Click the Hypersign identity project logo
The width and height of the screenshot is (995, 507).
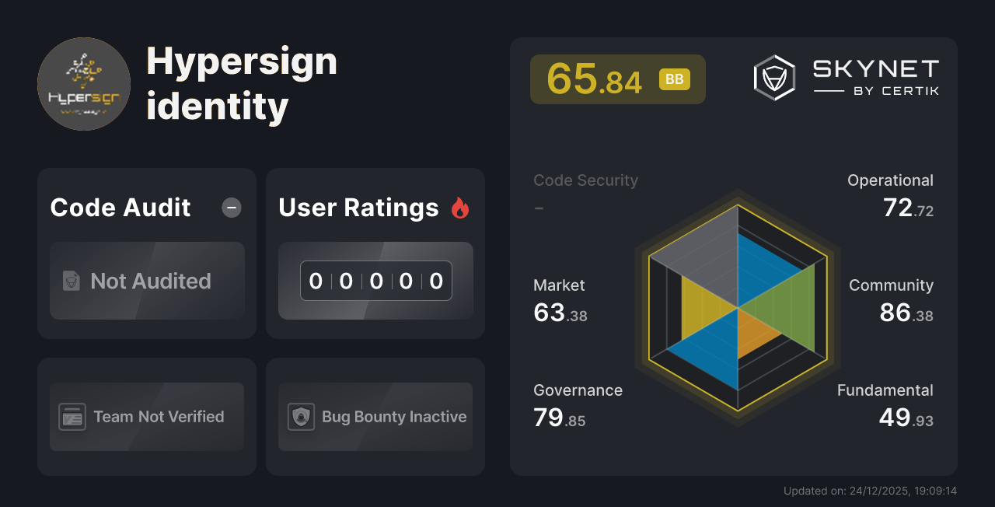pos(83,83)
